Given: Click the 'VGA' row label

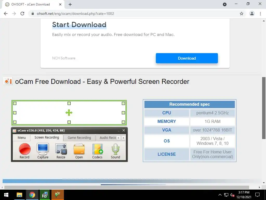Looking at the screenshot, I should click(x=167, y=130).
